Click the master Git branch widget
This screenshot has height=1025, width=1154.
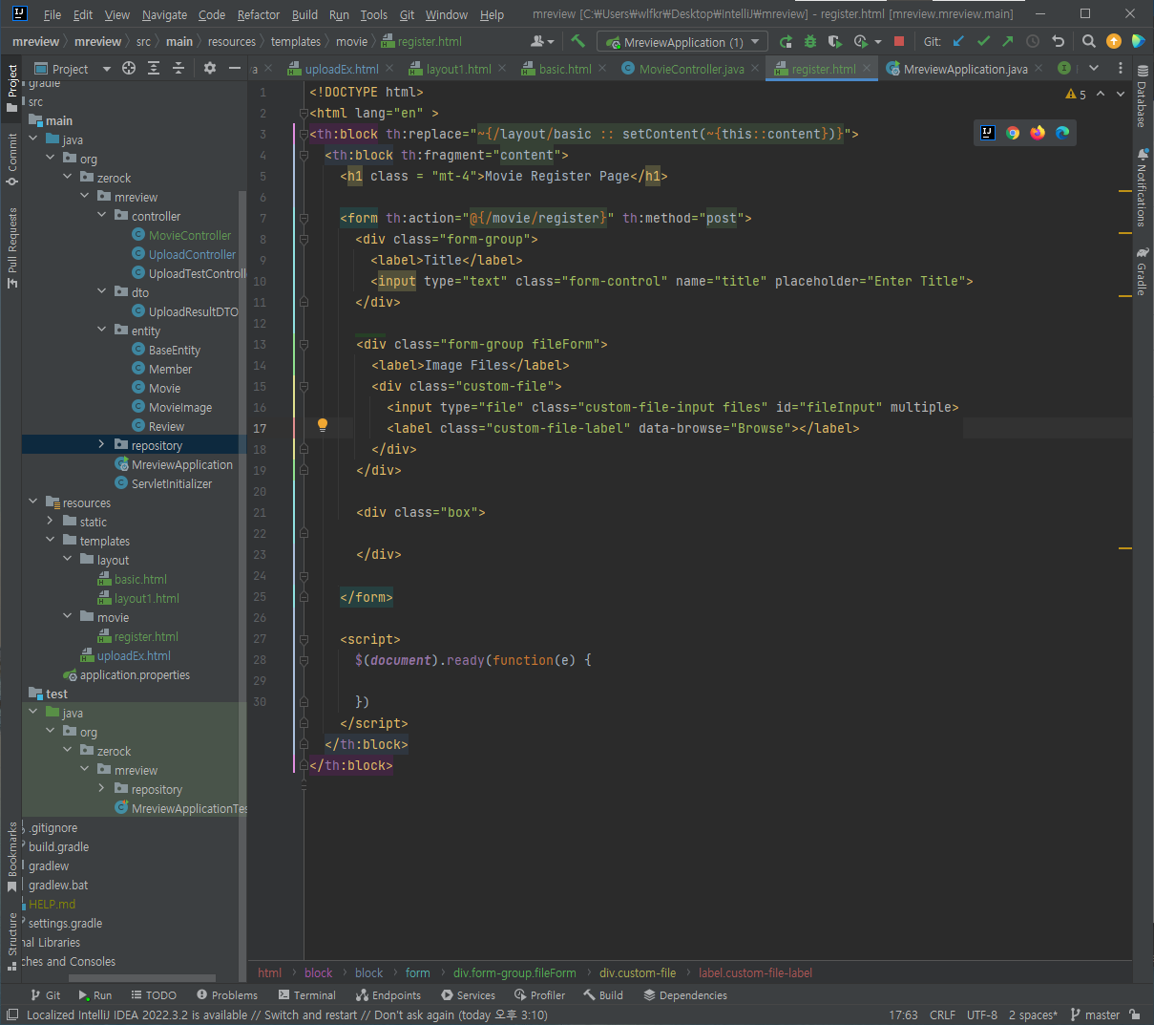point(1095,1014)
